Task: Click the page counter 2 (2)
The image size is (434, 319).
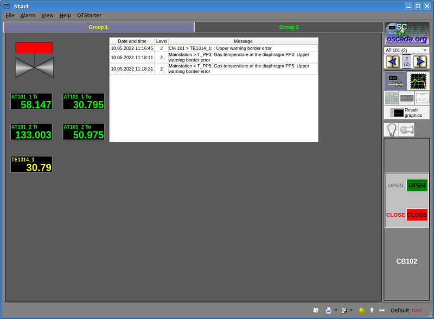Action: pos(406,61)
